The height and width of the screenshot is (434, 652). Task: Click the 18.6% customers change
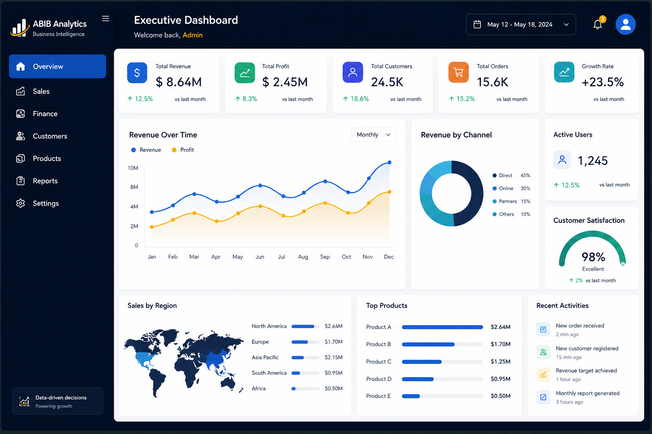[x=356, y=99]
